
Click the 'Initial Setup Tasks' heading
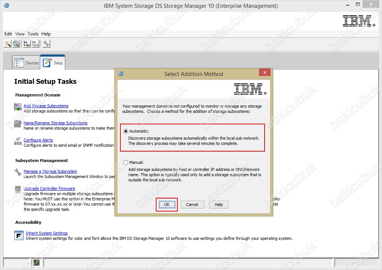(x=45, y=81)
